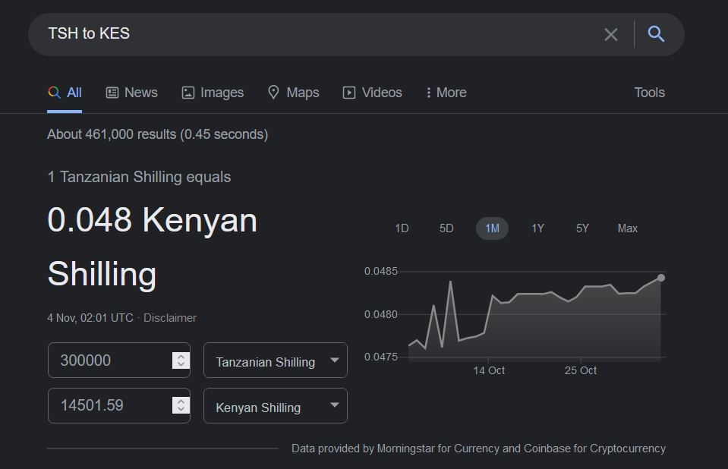Open the News results tab
This screenshot has width=728, height=469.
(x=132, y=93)
